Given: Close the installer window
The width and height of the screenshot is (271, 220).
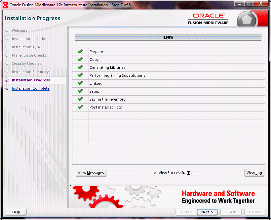Looking at the screenshot, I should coord(261,4).
